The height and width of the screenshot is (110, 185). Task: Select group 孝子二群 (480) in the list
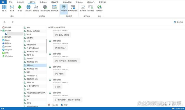(35, 48)
